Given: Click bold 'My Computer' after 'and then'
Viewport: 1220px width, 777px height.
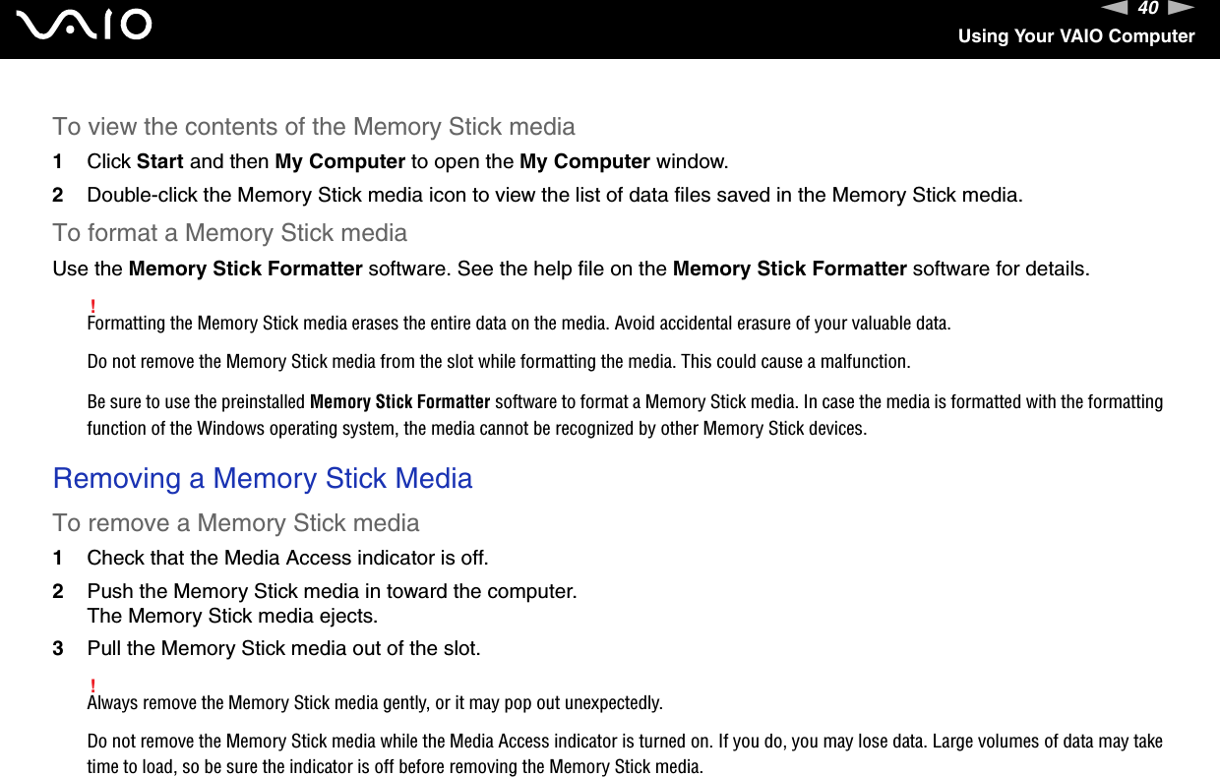Looking at the screenshot, I should pos(340,161).
